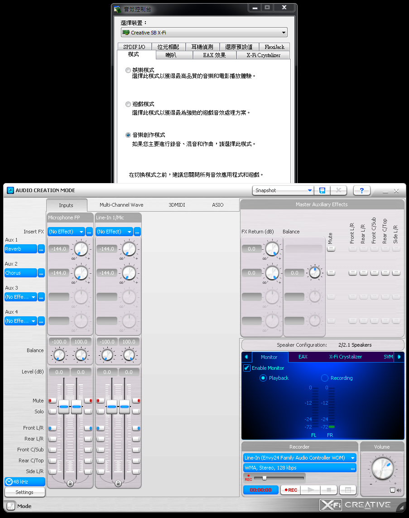Click the recorder stop button
The height and width of the screenshot is (518, 409).
click(328, 490)
